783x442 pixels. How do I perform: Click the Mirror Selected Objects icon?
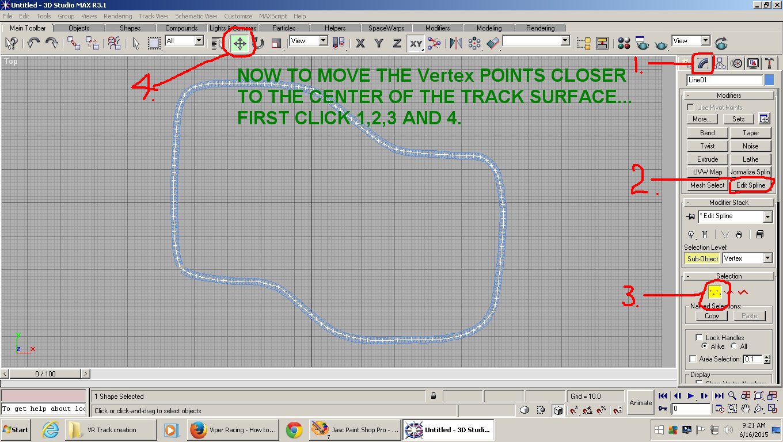456,43
